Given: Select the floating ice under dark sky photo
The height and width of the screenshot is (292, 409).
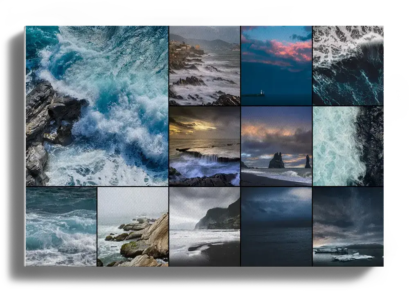Looking at the screenshot, I should pos(348,227).
